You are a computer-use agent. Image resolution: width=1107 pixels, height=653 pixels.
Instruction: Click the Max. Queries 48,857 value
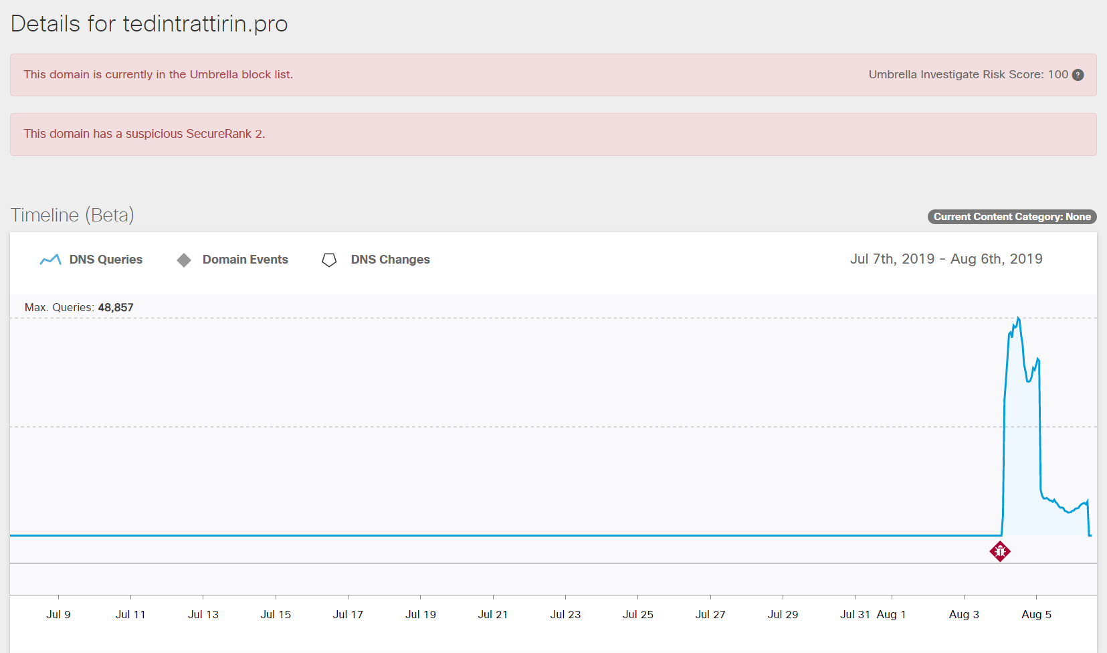pos(115,308)
